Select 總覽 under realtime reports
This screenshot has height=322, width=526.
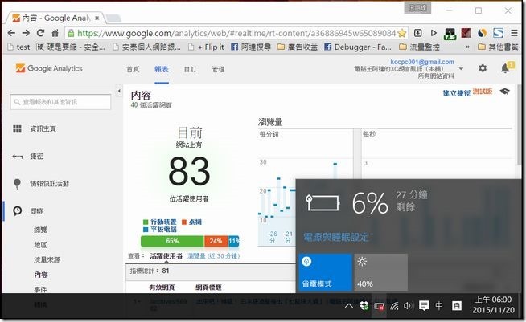click(40, 230)
